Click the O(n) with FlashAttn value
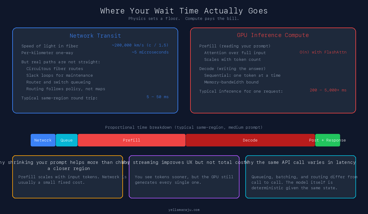The height and width of the screenshot is (214, 368). (x=323, y=52)
